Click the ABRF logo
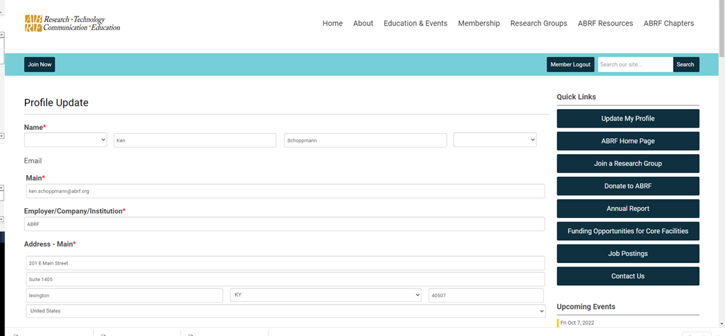This screenshot has height=336, width=725. point(72,23)
